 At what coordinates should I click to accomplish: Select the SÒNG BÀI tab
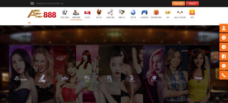pyautogui.click(x=76, y=14)
